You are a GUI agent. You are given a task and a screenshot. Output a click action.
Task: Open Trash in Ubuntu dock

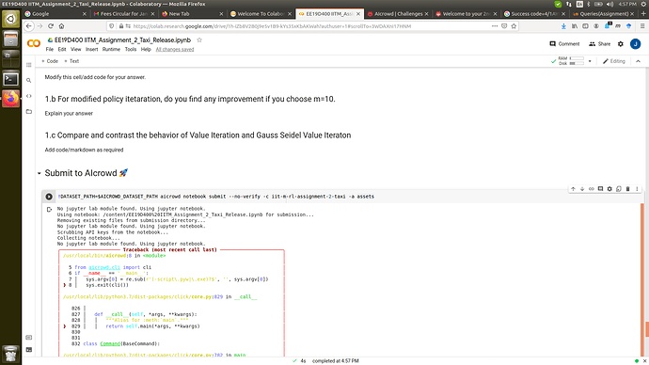[10, 354]
